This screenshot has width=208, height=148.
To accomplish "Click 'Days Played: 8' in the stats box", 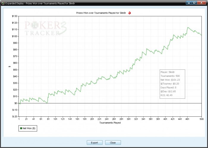I will coord(168,87).
